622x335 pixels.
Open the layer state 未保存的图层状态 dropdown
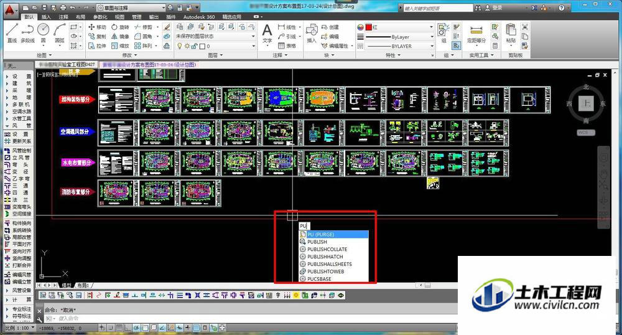(x=215, y=36)
